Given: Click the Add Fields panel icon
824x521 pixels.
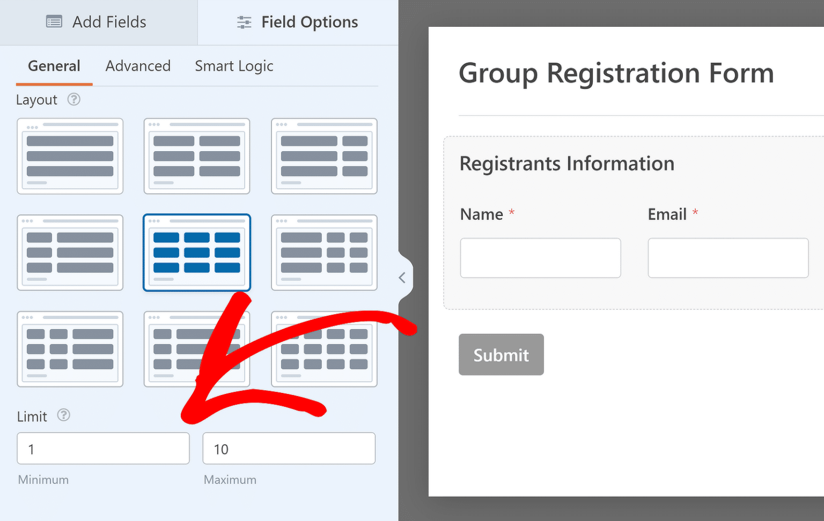Looking at the screenshot, I should [x=54, y=22].
